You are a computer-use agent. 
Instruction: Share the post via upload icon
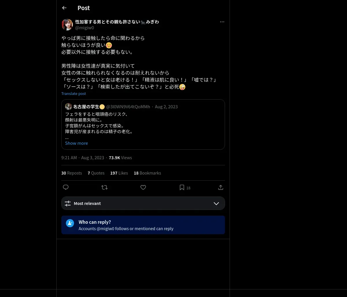221,187
